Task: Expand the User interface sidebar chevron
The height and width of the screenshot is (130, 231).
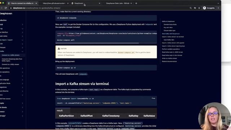Action: point(22,32)
